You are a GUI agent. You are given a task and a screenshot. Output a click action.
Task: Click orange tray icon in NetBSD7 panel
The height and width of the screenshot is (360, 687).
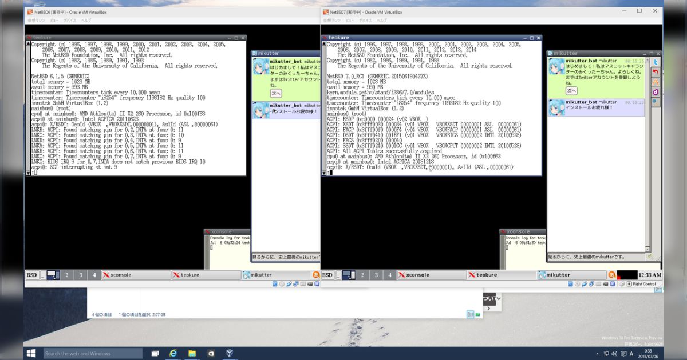[x=611, y=275]
